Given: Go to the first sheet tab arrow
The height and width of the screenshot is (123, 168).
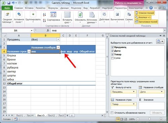Looking at the screenshot, I should pos(3,115).
